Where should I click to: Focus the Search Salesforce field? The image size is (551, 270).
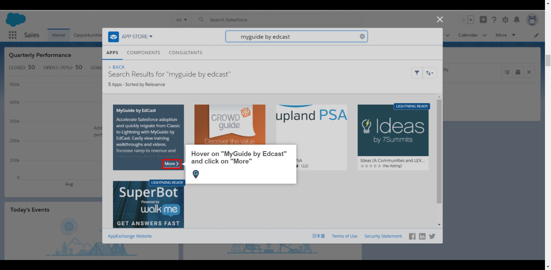277,20
